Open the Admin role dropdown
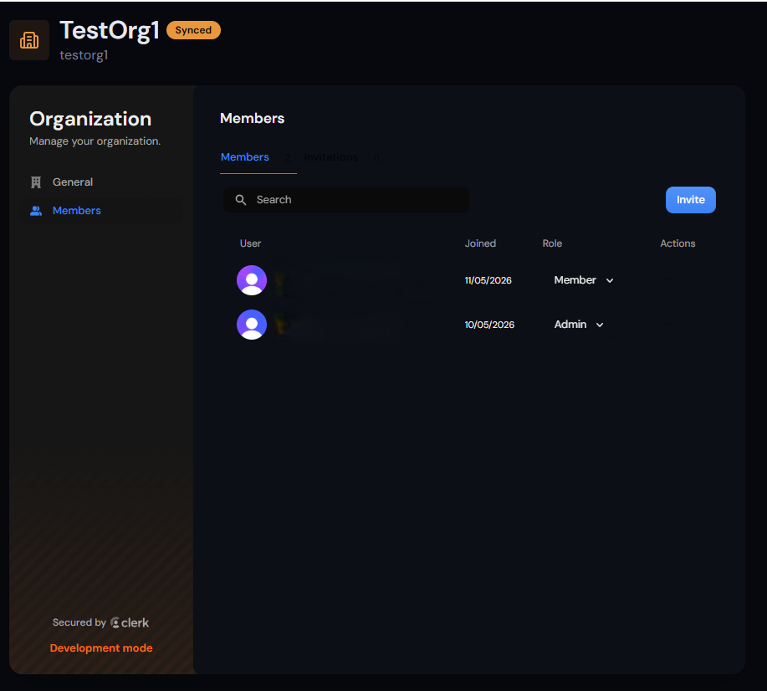Viewport: 767px width, 691px height. tap(579, 325)
